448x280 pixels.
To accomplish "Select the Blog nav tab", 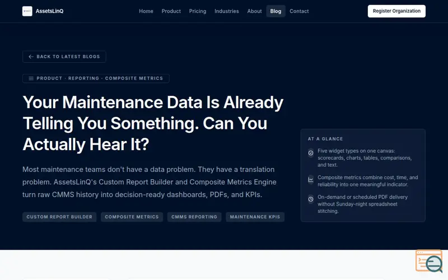I will (276, 11).
